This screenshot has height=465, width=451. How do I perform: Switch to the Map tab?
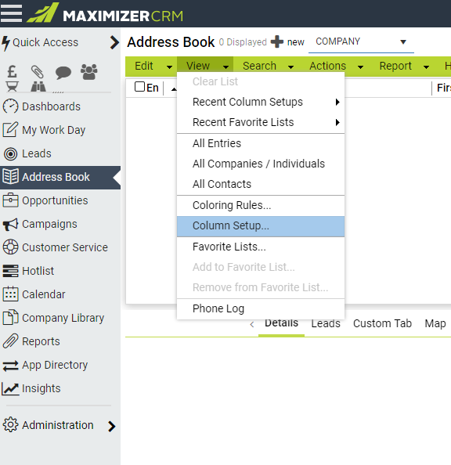point(435,323)
